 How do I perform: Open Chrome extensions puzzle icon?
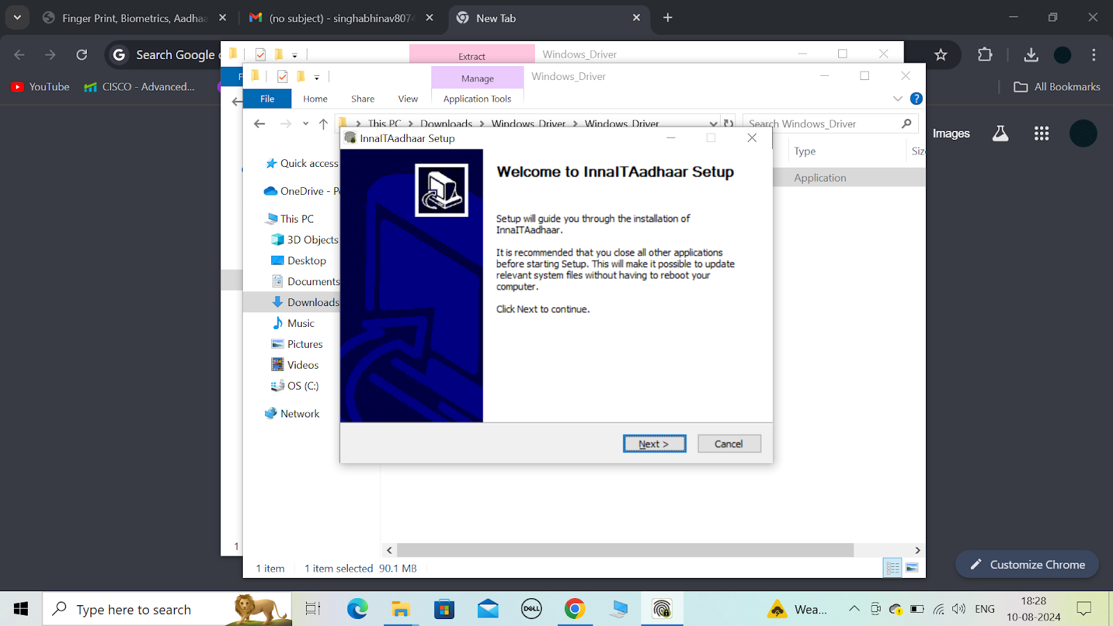[x=985, y=55]
